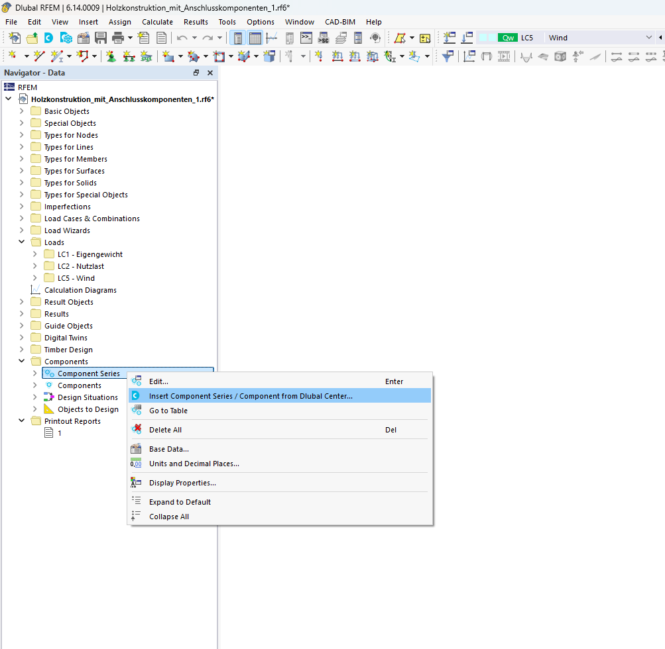Select Collapse All
665x649 pixels.
(x=280, y=517)
